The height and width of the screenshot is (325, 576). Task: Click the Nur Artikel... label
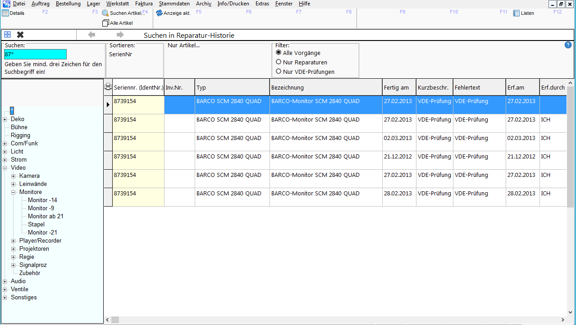click(x=183, y=45)
